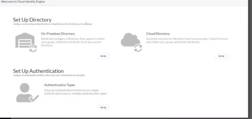Click the Authentication Types user checkmark icon

pyautogui.click(x=27, y=93)
